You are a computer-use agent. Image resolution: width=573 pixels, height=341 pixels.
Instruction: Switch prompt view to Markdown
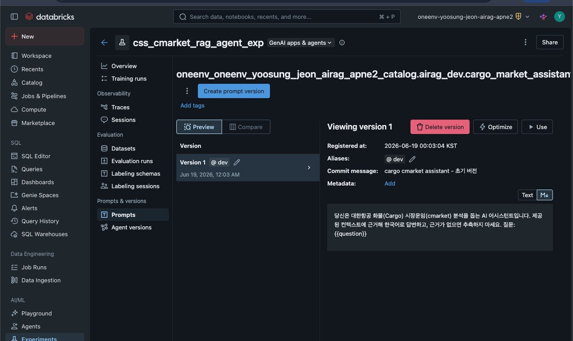click(545, 195)
